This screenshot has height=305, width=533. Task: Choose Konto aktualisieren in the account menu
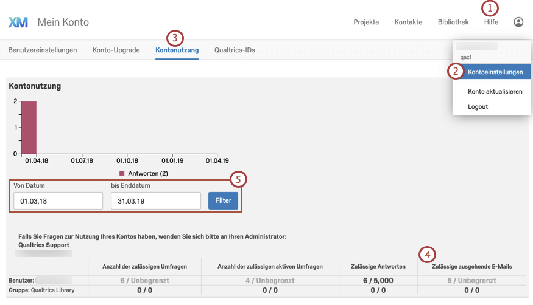[x=495, y=91]
